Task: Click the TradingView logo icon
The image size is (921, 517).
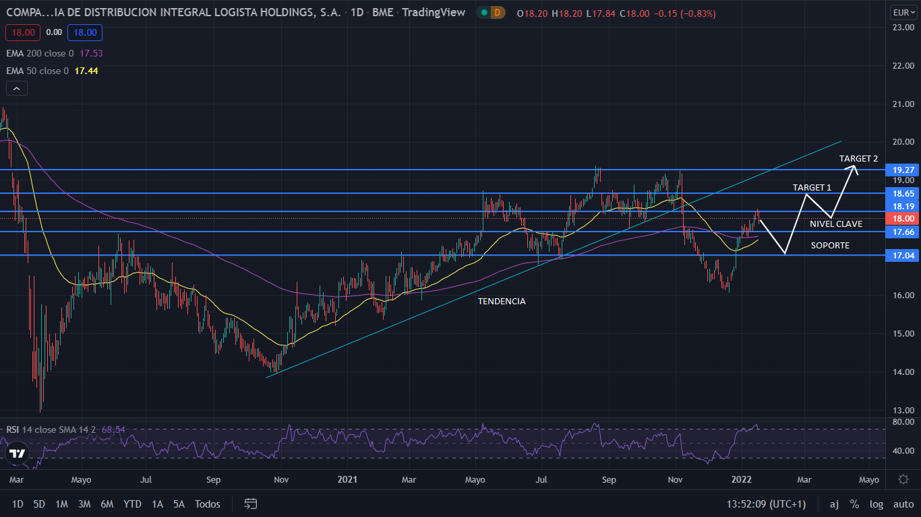Action: pyautogui.click(x=18, y=453)
